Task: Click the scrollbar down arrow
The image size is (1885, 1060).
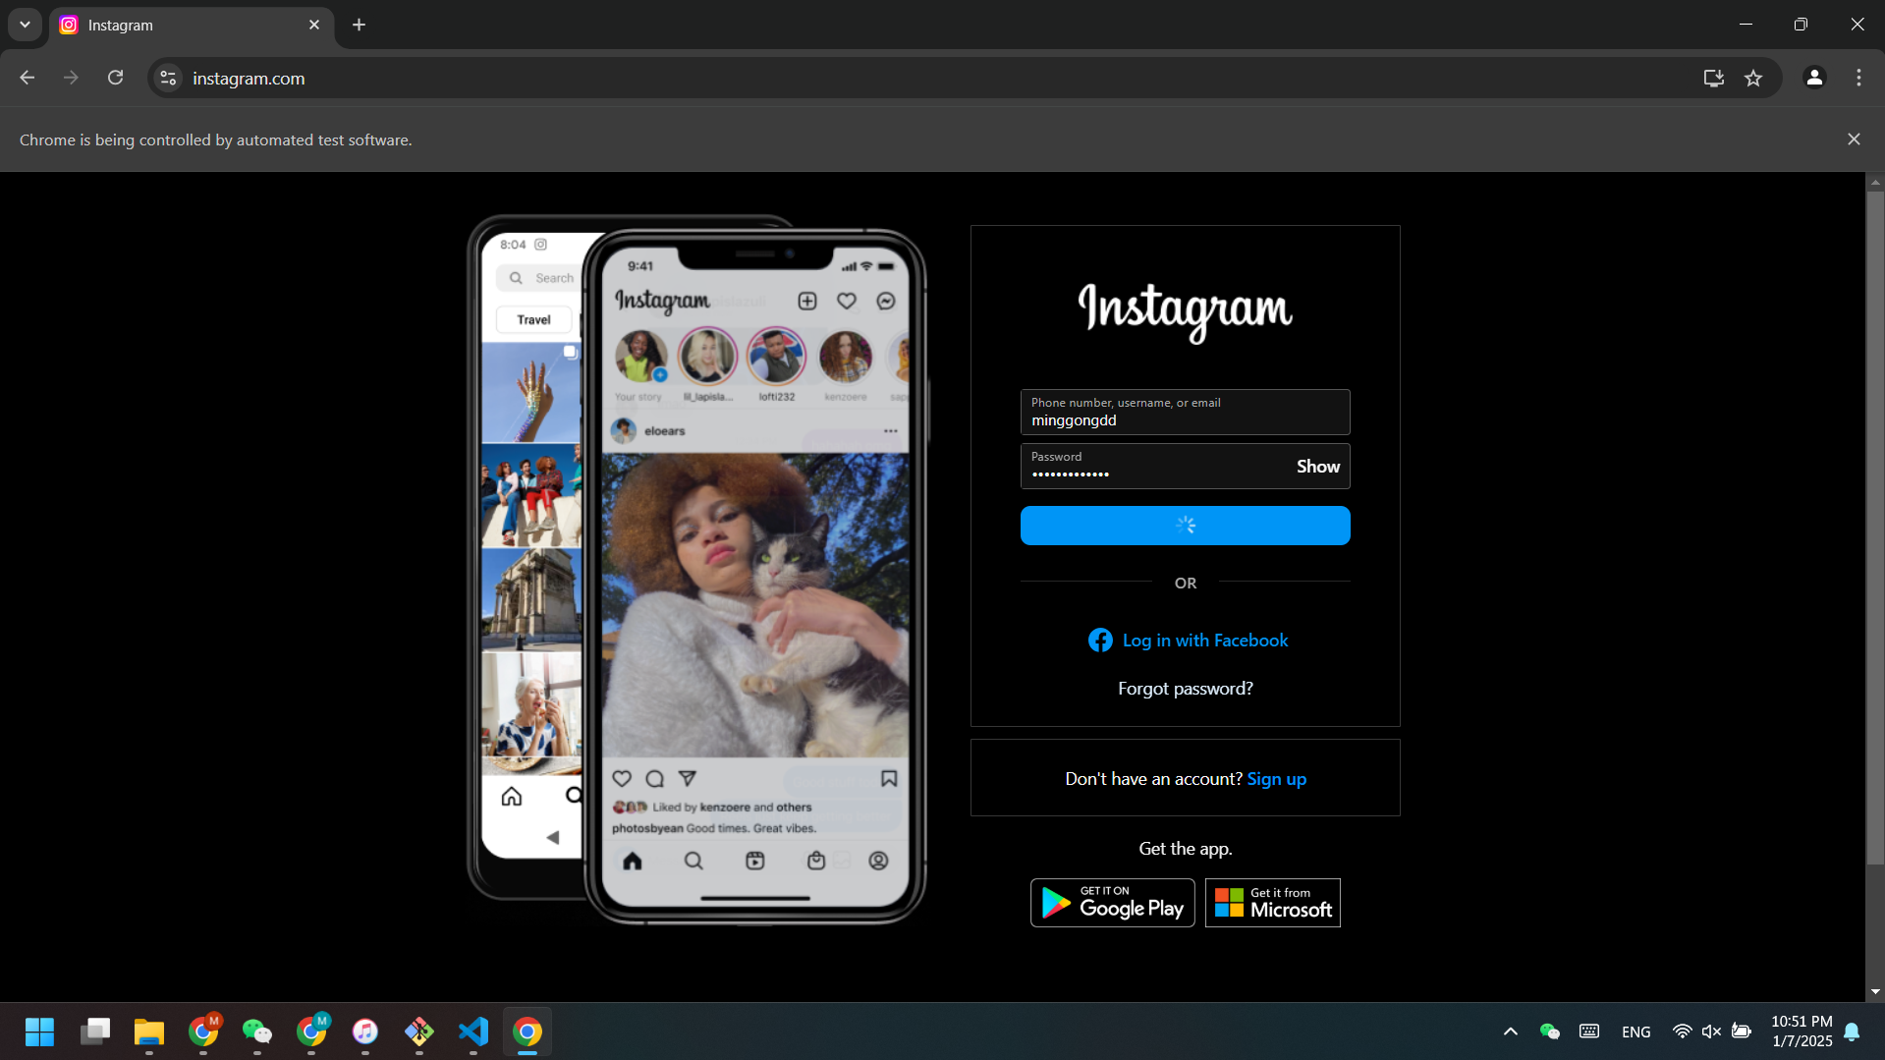Action: [x=1875, y=992]
